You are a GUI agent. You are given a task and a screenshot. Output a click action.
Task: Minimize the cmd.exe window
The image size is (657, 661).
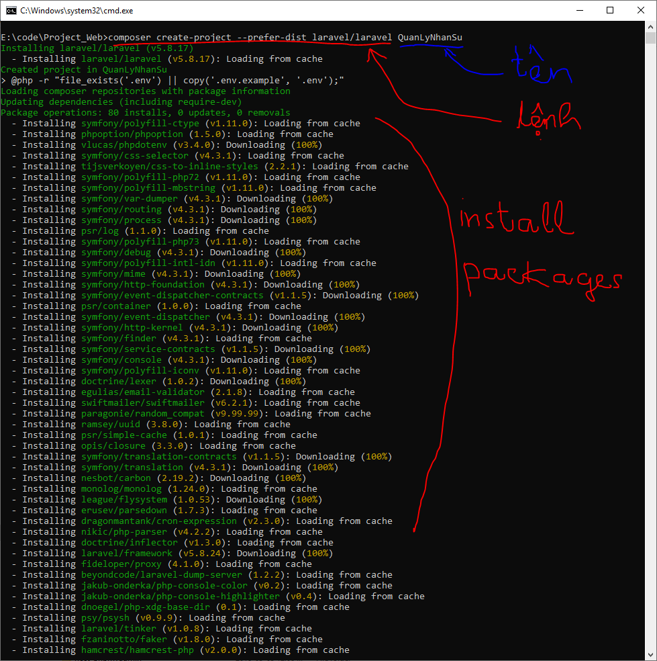pyautogui.click(x=580, y=11)
